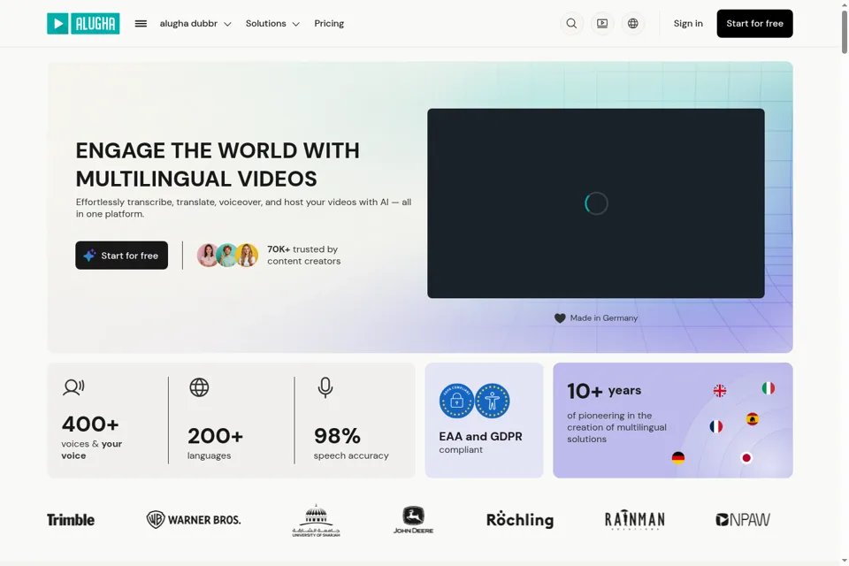Expand the Solutions dropdown
Image resolution: width=849 pixels, height=566 pixels.
(x=272, y=23)
